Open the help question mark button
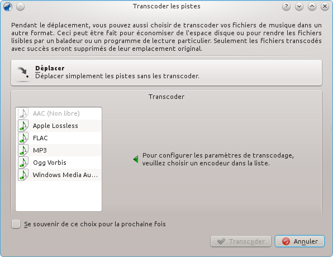The width and height of the screenshot is (333, 257). 286,7
